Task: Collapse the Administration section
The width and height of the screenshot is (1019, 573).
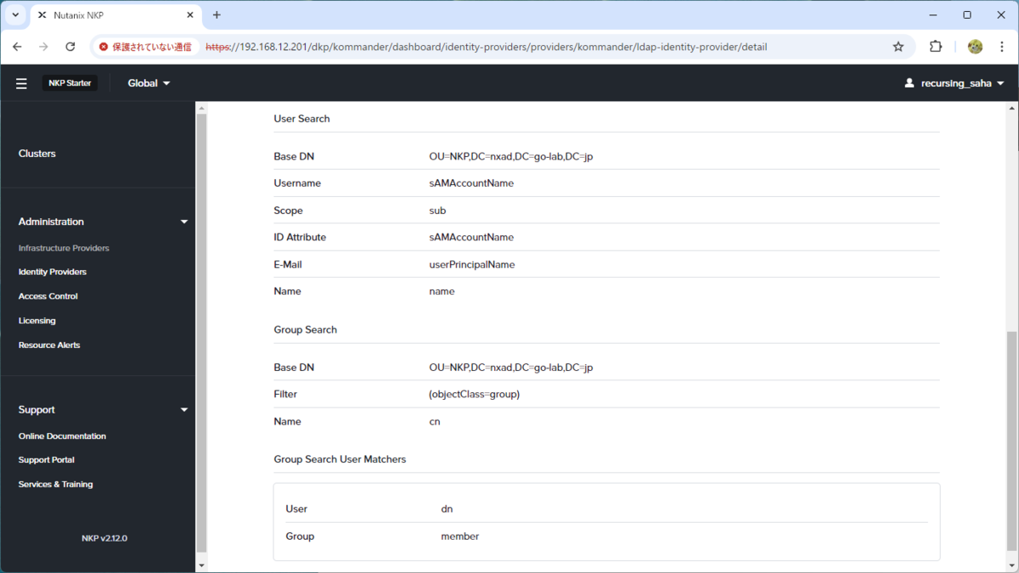Action: click(184, 222)
